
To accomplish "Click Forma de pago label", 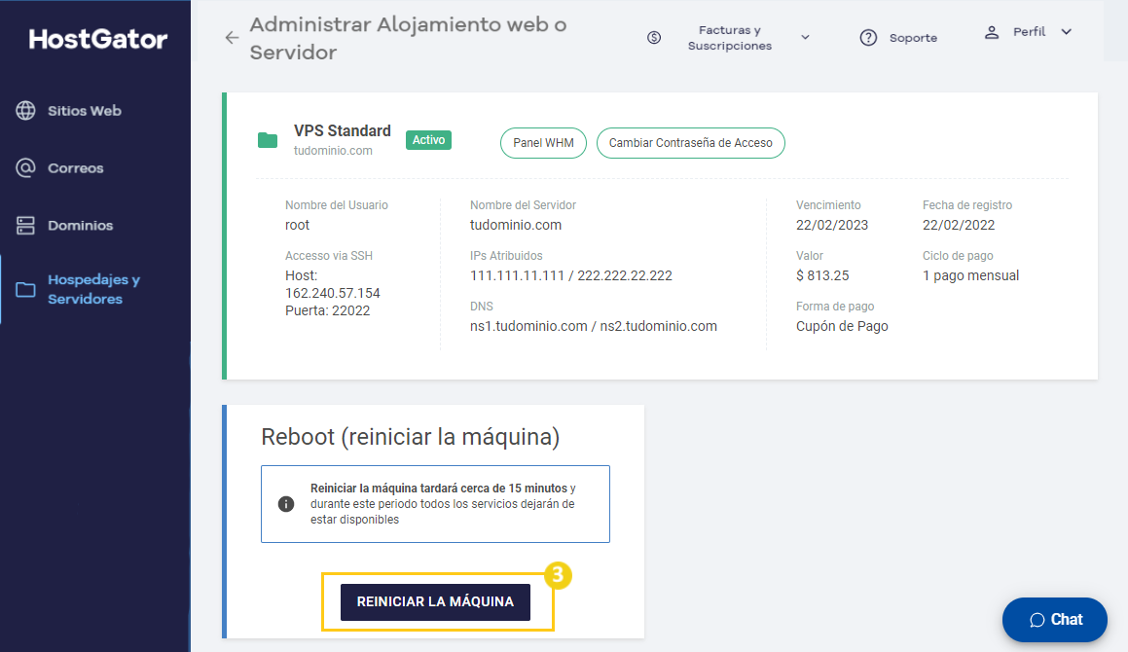I will coord(834,306).
